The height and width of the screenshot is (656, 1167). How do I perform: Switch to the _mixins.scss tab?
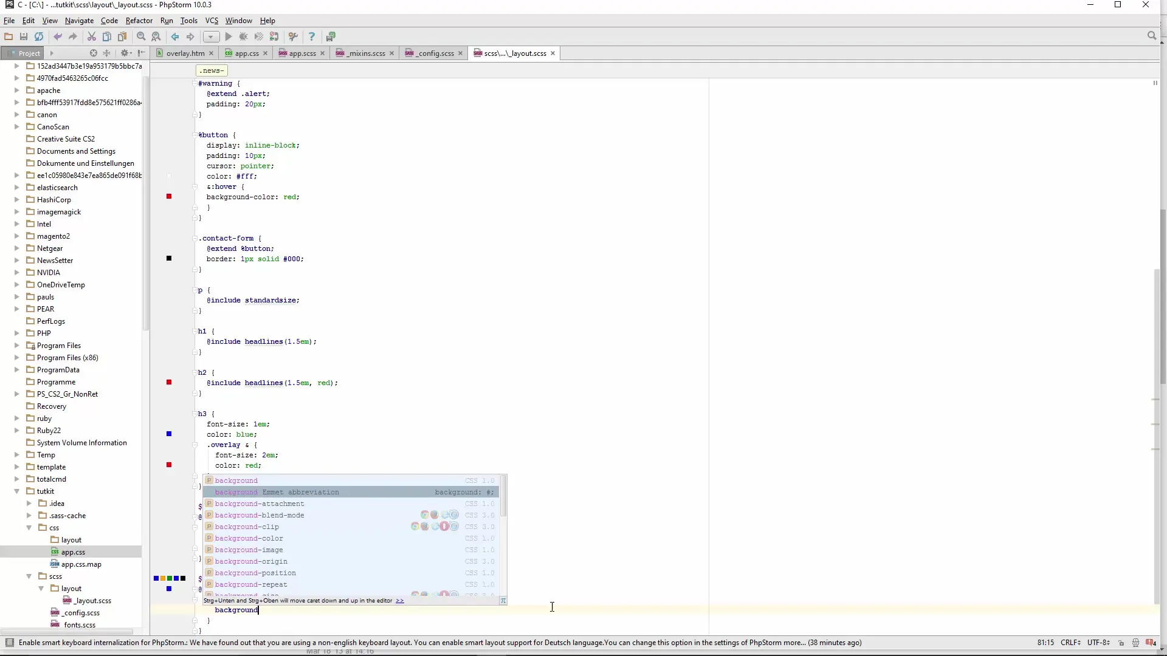click(x=365, y=53)
